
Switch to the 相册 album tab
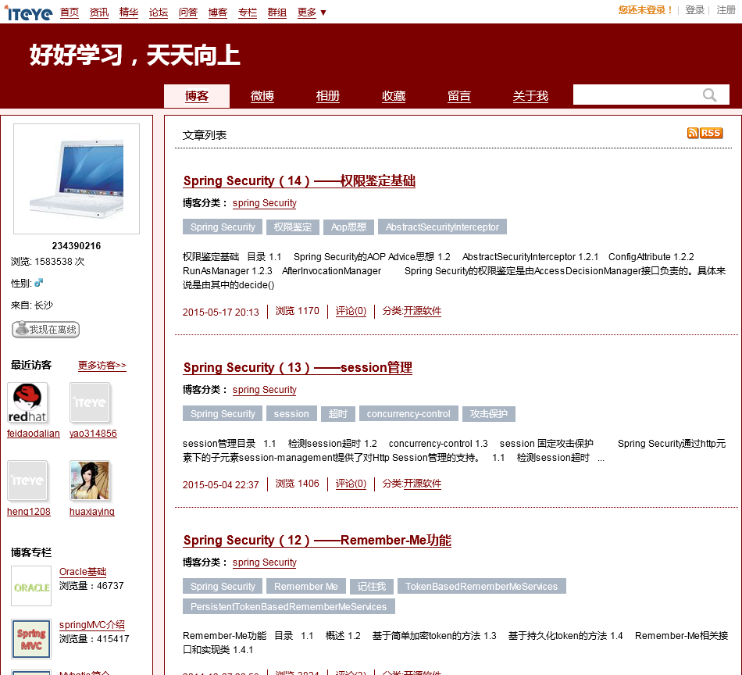(x=328, y=96)
